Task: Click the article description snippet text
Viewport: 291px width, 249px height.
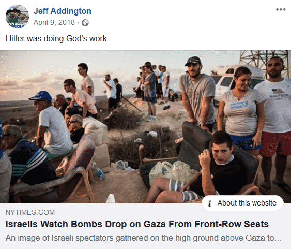Action: tap(144, 238)
